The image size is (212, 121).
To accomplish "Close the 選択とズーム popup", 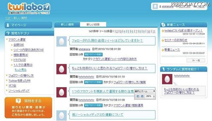I will 154,91.
